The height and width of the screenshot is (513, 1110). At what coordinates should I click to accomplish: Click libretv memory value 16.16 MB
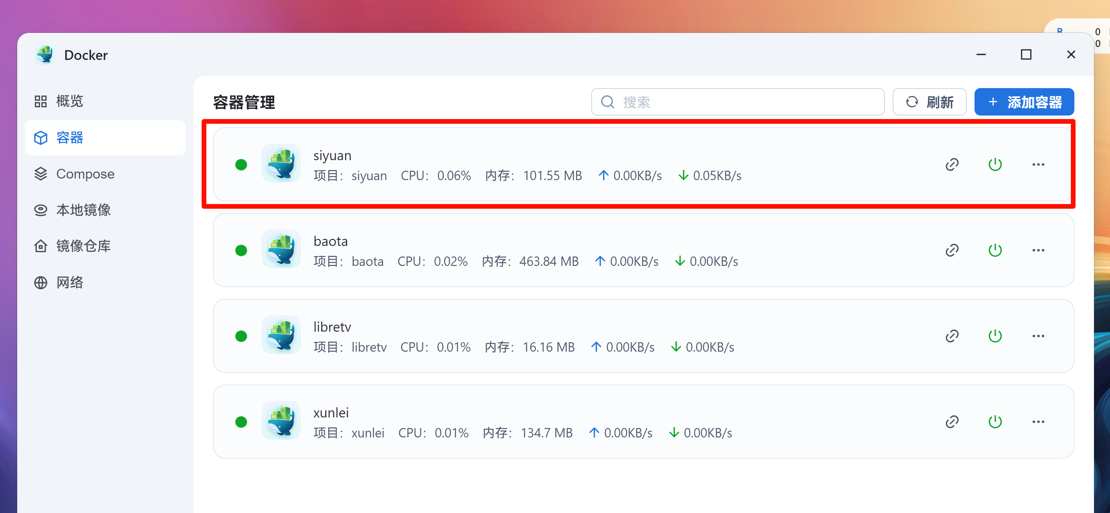point(549,347)
